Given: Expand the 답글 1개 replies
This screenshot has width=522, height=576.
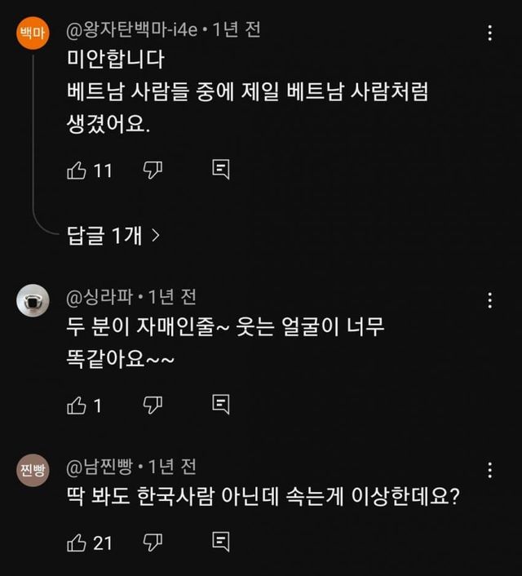Looking at the screenshot, I should 113,236.
